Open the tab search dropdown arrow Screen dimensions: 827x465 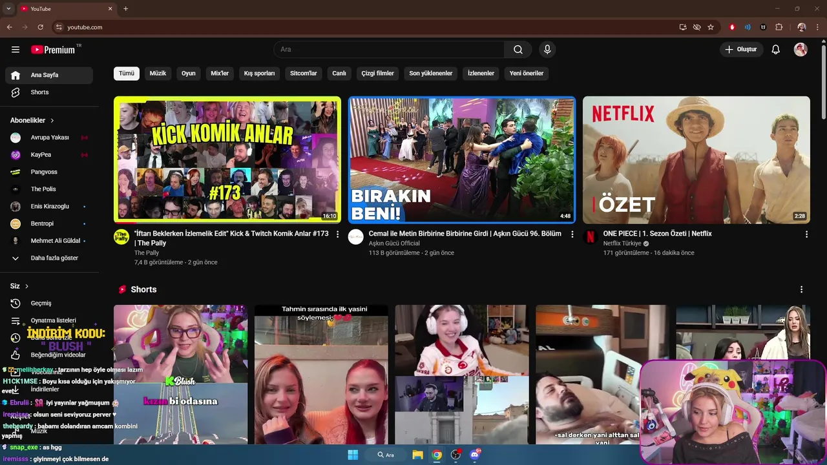tap(8, 8)
